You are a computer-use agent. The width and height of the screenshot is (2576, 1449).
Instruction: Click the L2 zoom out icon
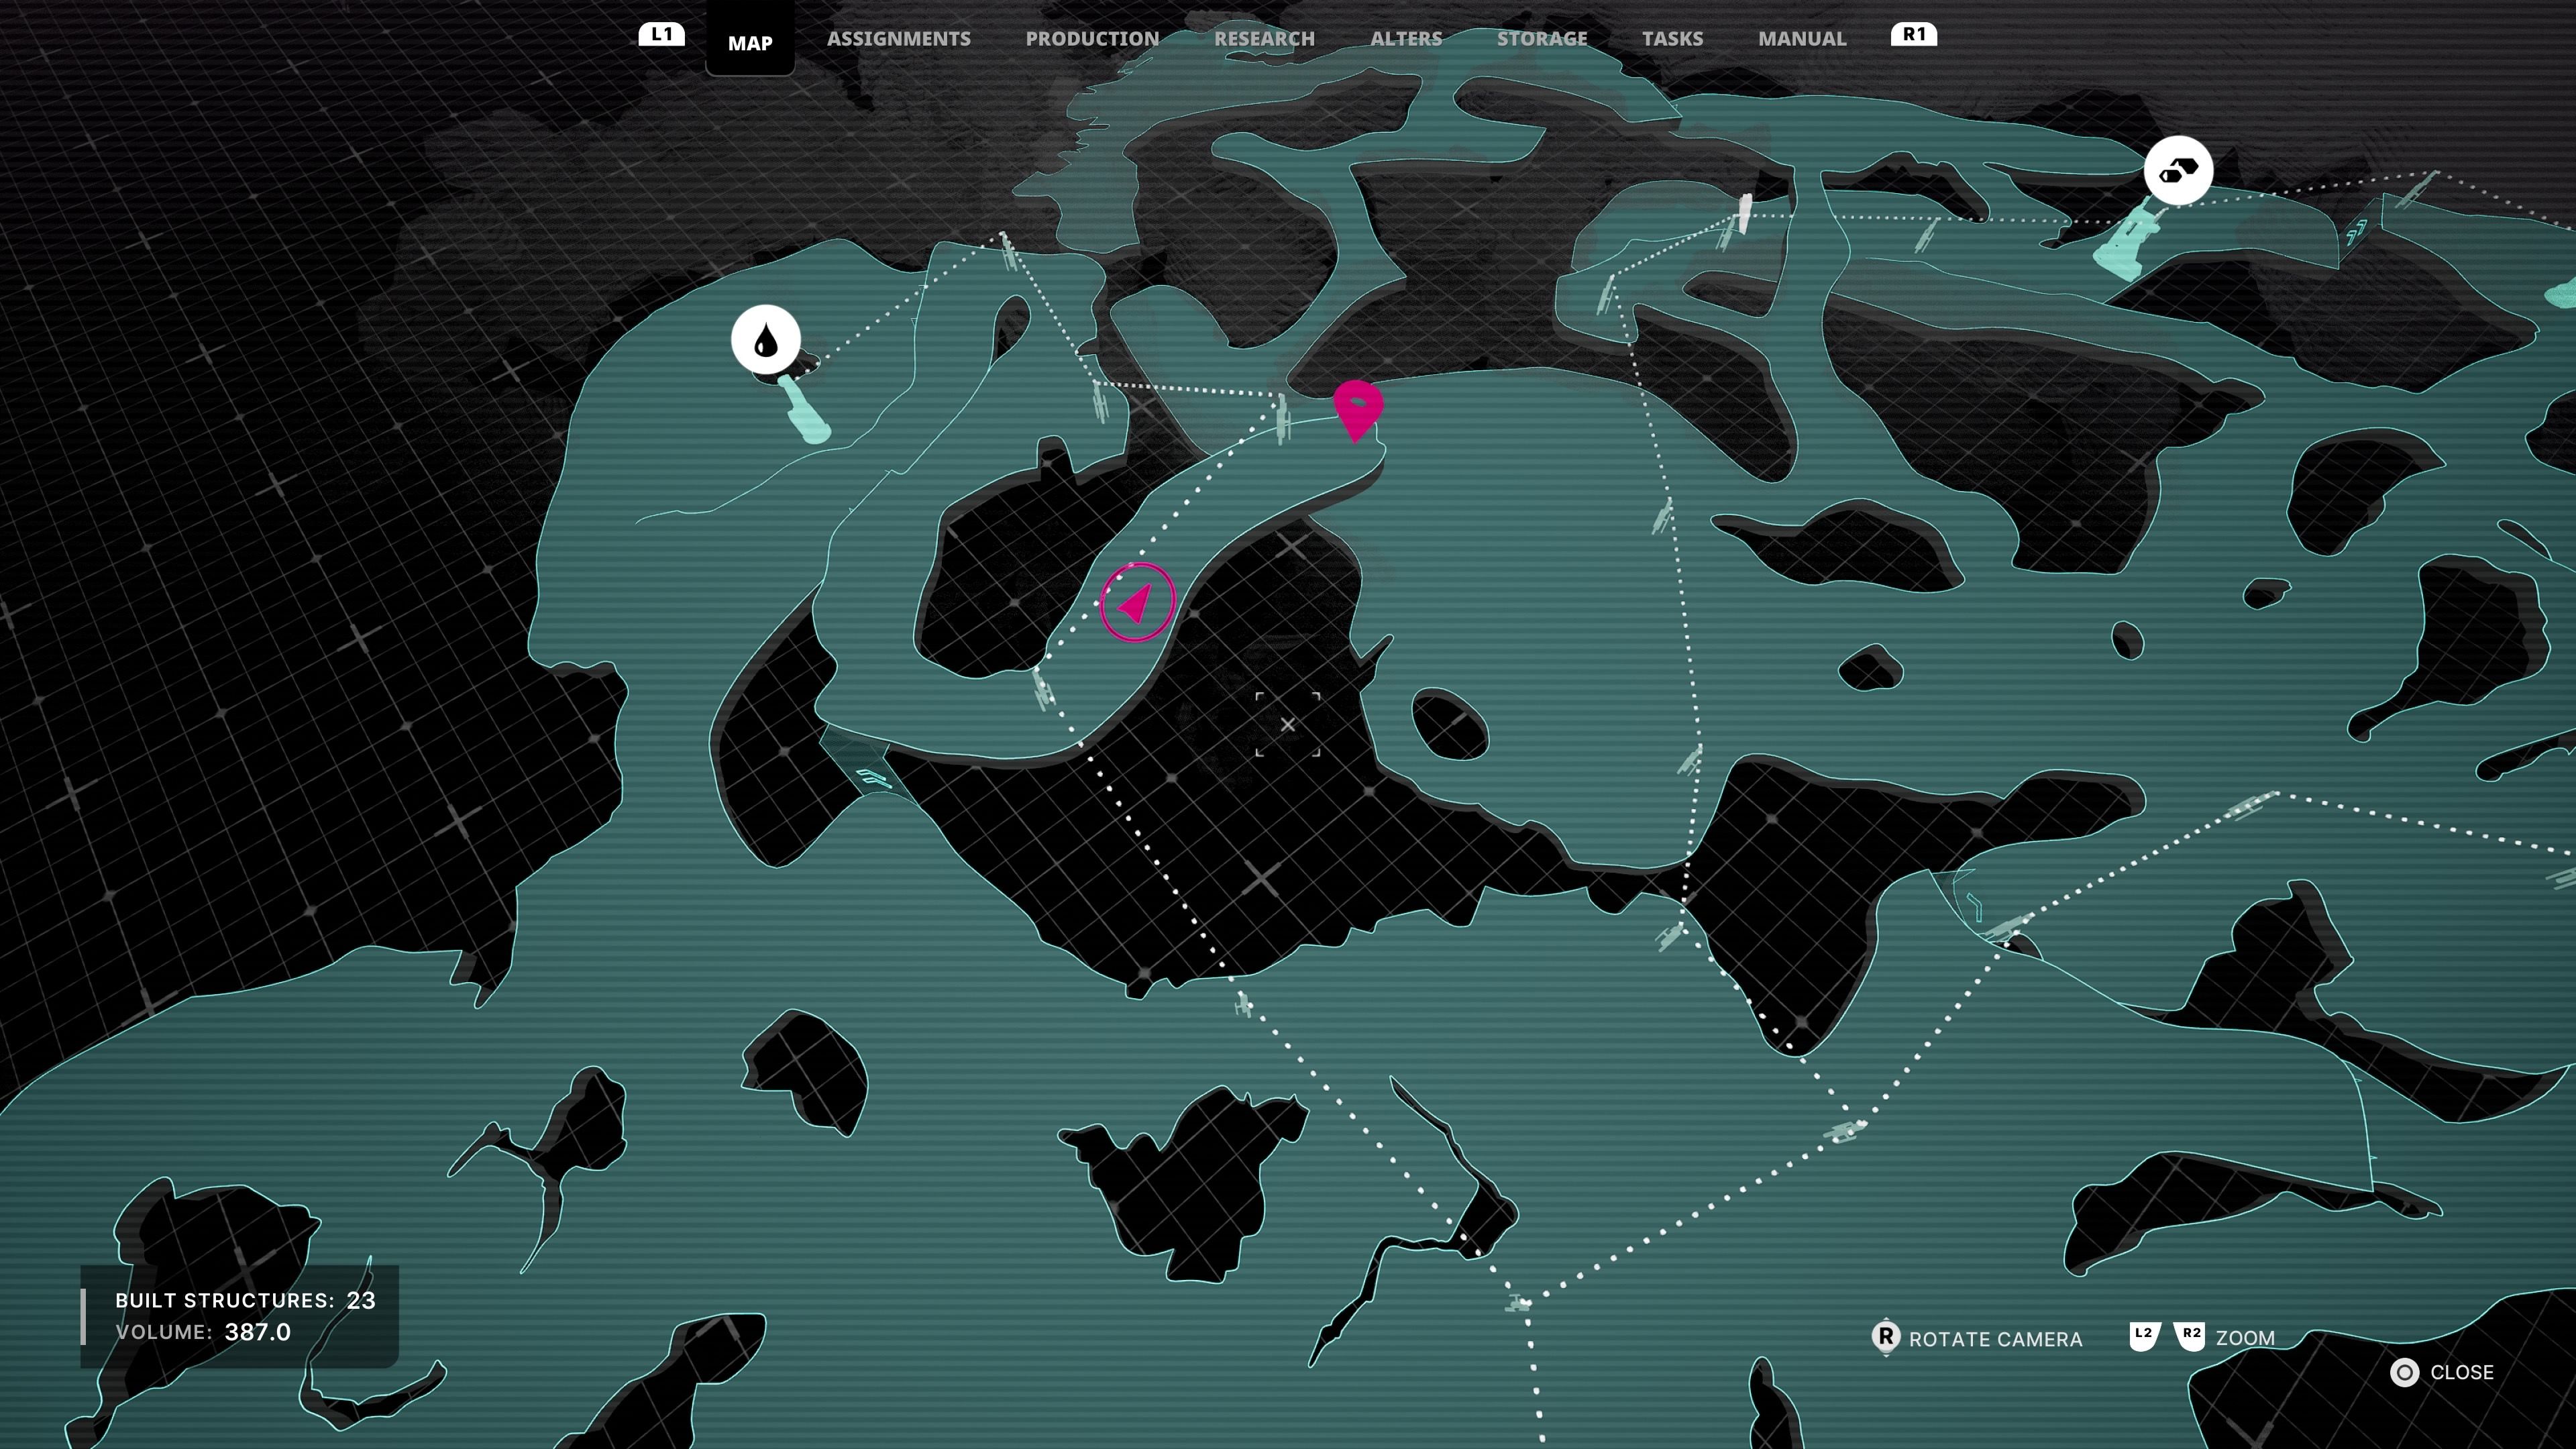click(2144, 1336)
